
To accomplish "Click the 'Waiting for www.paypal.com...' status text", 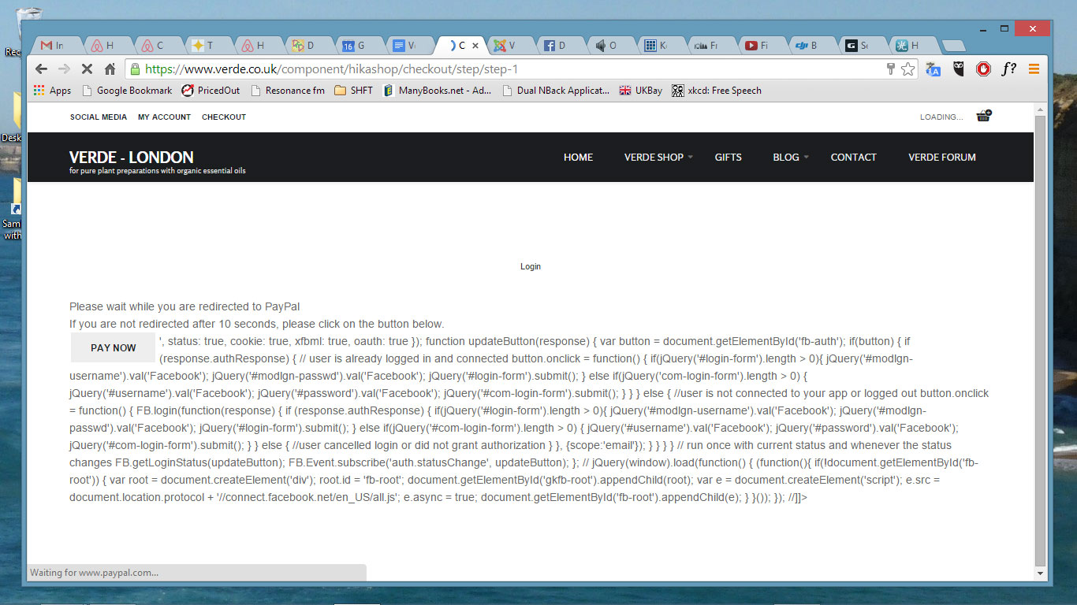I will (94, 573).
